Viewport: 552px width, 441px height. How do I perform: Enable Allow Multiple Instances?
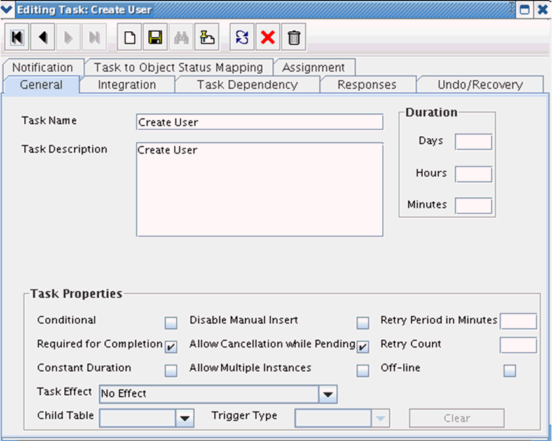point(363,370)
